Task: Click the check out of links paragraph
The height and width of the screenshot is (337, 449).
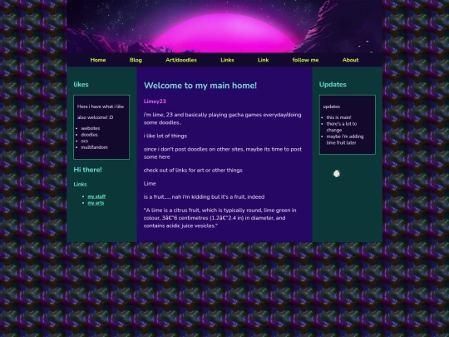Action: (x=193, y=170)
